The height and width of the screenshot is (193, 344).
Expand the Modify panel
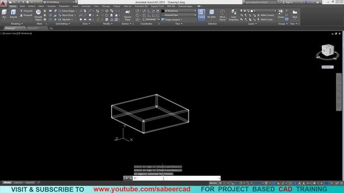[107, 24]
